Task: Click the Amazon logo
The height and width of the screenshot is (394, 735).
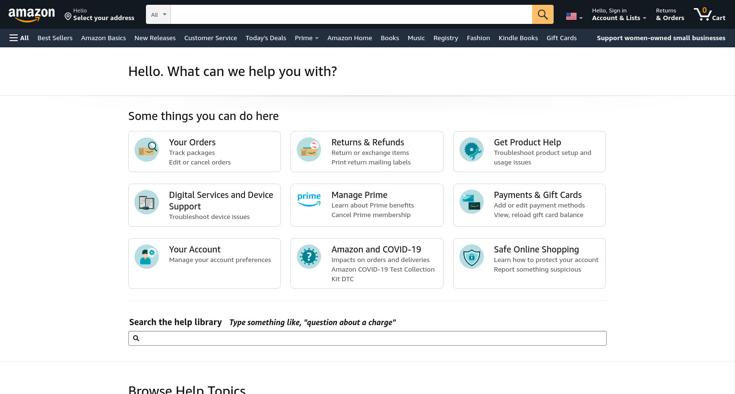Action: pos(32,15)
